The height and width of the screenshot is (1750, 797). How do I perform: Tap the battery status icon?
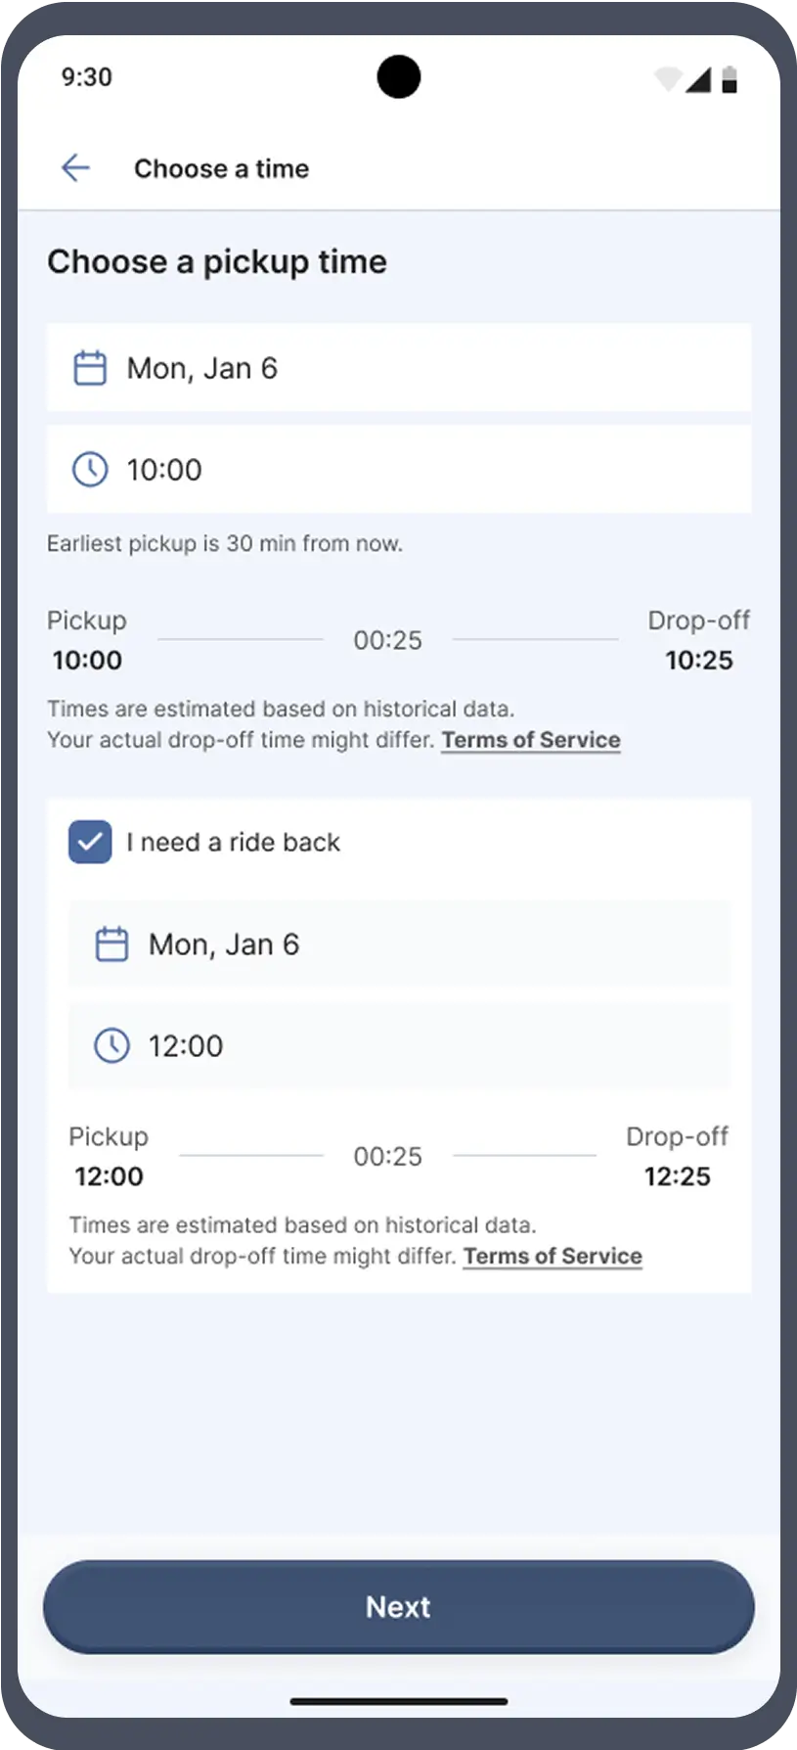(730, 79)
